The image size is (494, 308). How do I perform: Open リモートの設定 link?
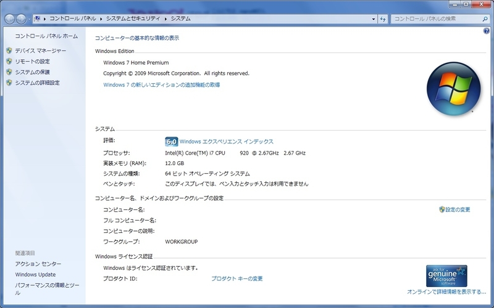(33, 61)
